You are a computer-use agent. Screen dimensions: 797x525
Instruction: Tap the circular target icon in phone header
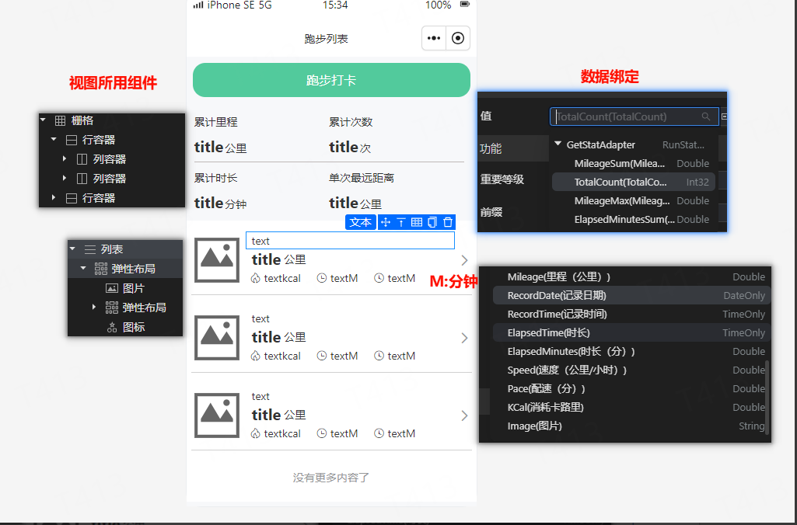[458, 38]
